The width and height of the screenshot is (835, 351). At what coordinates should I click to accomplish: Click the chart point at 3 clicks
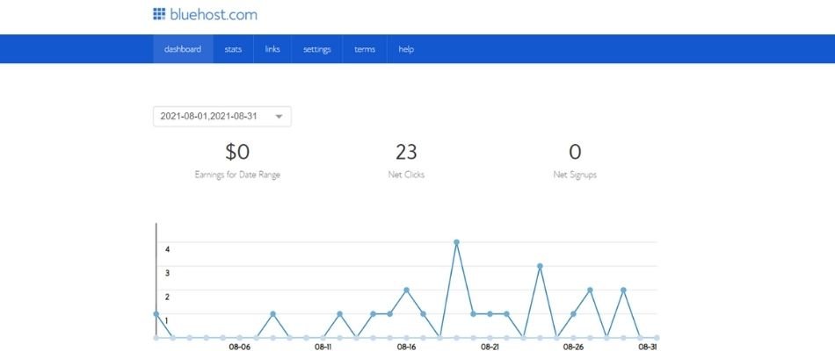pyautogui.click(x=540, y=266)
